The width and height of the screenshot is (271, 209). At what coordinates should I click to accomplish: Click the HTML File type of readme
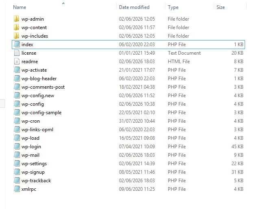(x=179, y=61)
